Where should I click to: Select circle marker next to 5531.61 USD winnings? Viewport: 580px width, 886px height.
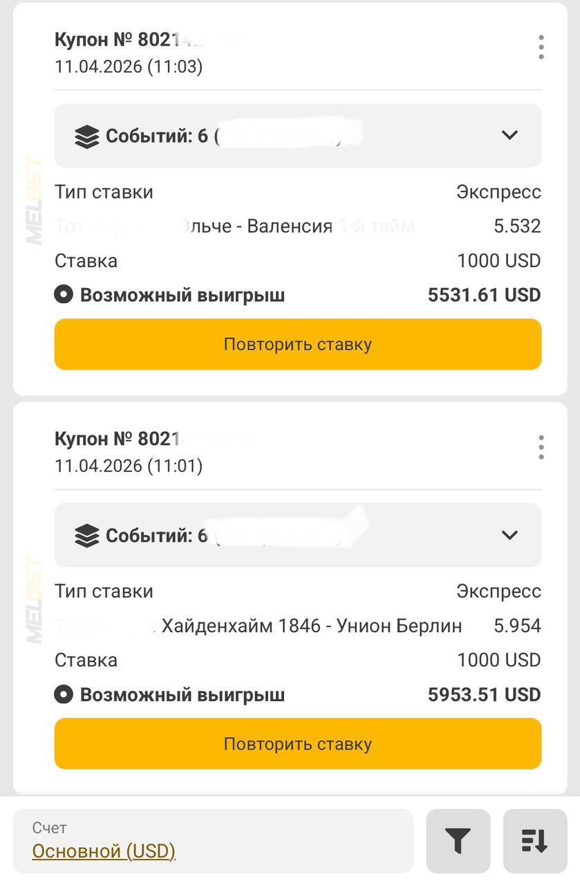(64, 296)
